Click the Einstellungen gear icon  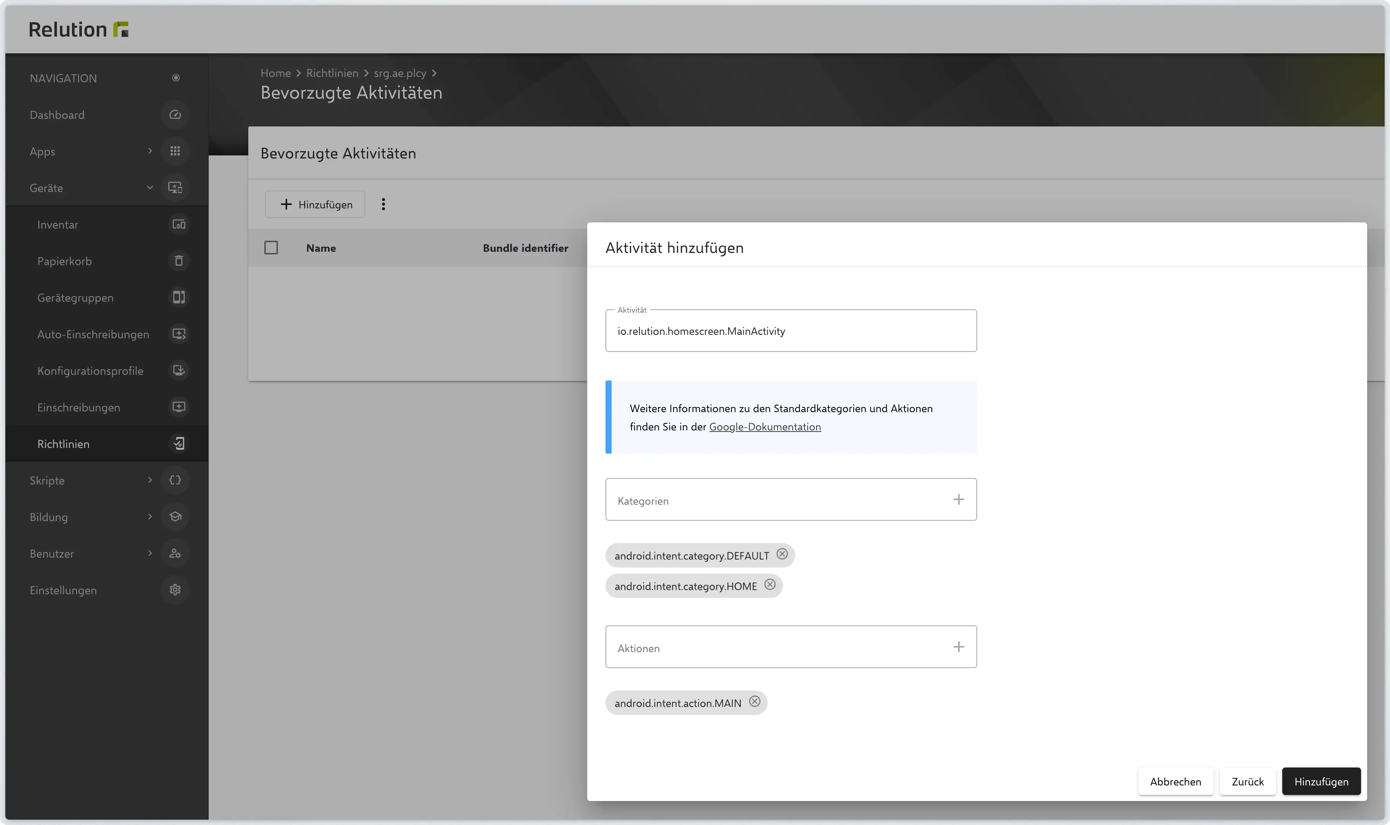175,590
